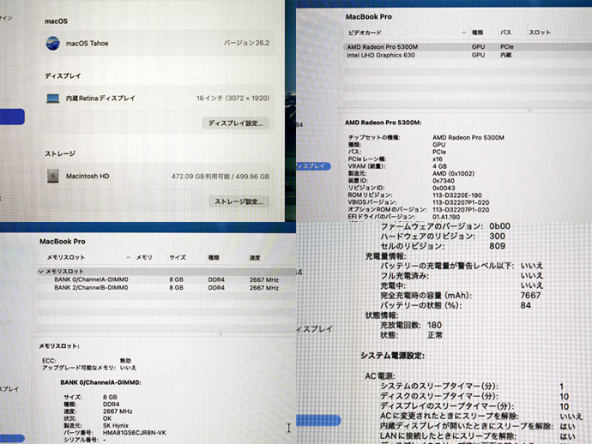Click the バス column header
The image size is (592, 444).
508,33
